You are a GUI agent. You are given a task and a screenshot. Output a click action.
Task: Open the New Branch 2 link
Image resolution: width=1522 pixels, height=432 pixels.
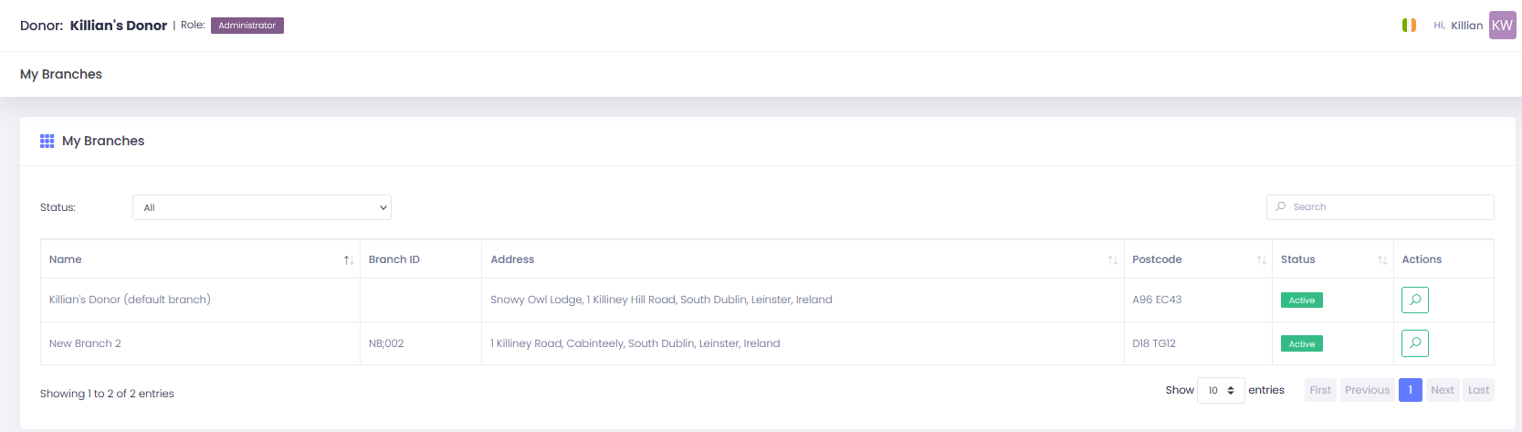85,343
